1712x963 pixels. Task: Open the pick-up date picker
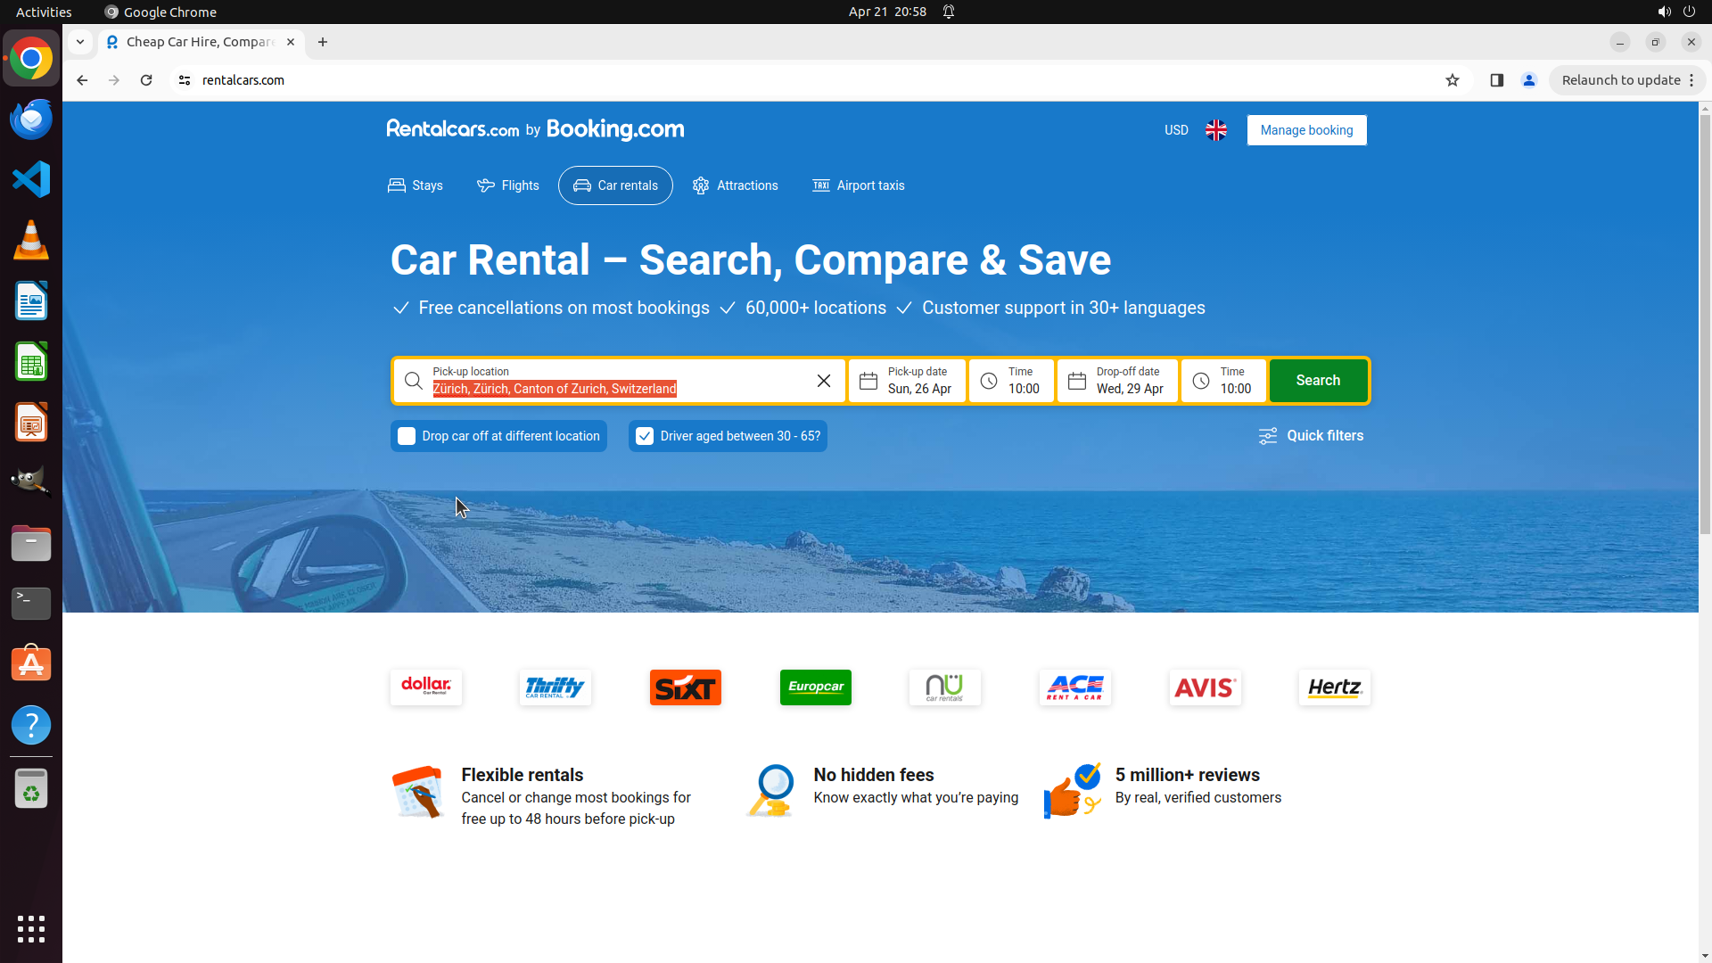coord(907,381)
